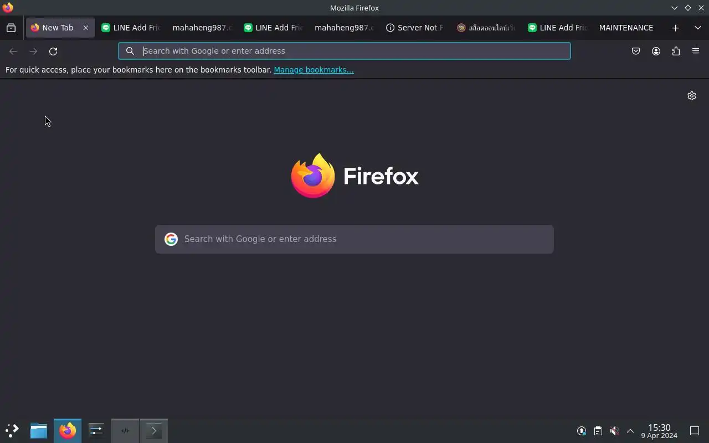Open system settings sliders icon in taskbar
Viewport: 709px width, 443px height.
pyautogui.click(x=96, y=431)
